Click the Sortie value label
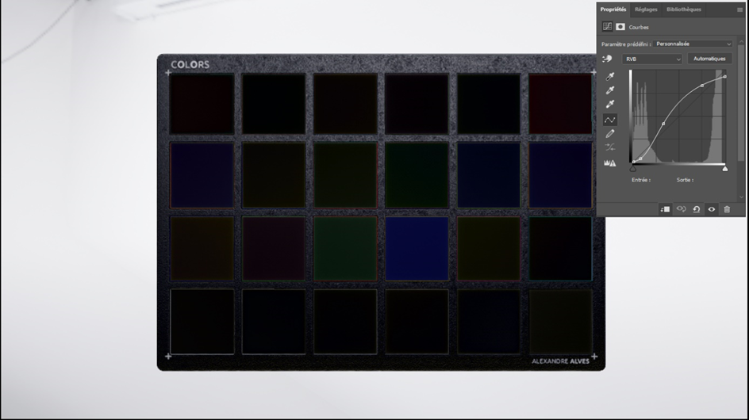Viewport: 749px width, 420px height. (685, 180)
